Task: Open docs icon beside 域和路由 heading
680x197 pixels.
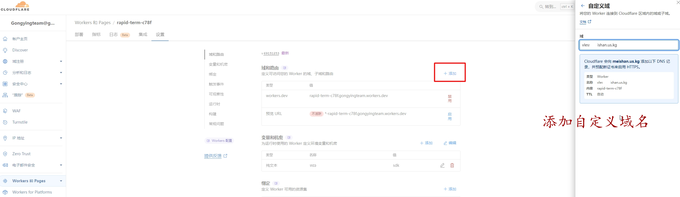Action: 285,68
